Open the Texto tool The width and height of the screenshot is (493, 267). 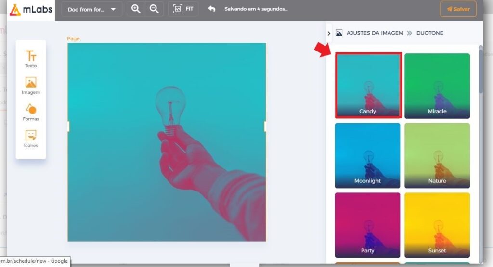tap(31, 59)
